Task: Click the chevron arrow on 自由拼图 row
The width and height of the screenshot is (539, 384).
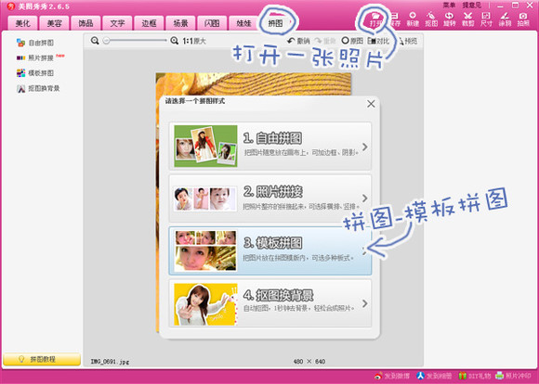Action: (364, 147)
